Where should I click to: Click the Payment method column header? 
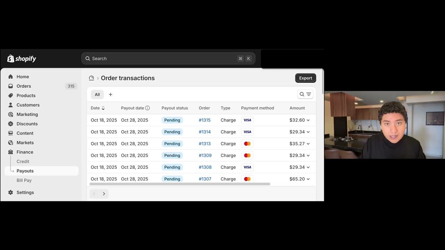258,108
